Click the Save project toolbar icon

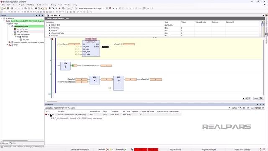point(8,8)
